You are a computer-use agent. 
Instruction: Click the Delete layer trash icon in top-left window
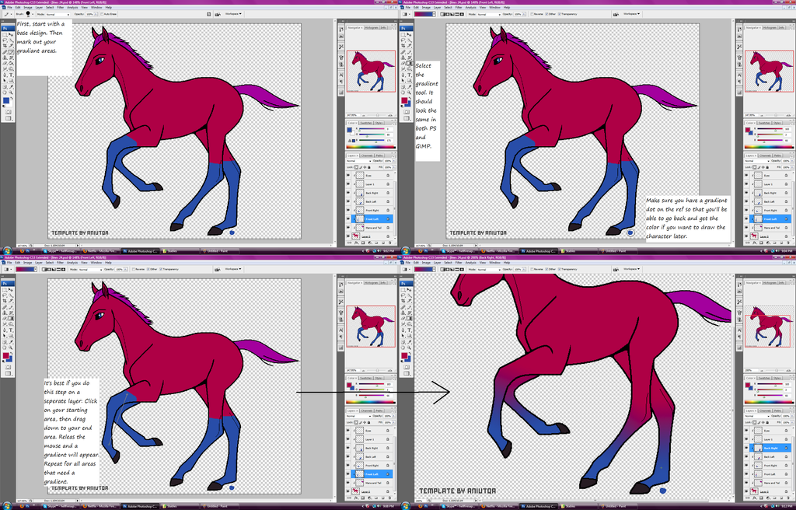[x=390, y=243]
